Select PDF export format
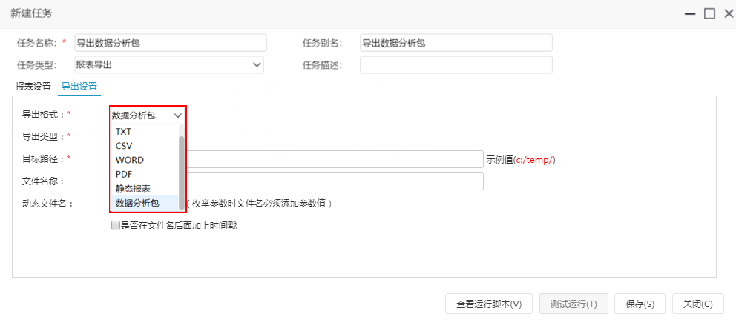Image resolution: width=736 pixels, height=325 pixels. tap(145, 174)
